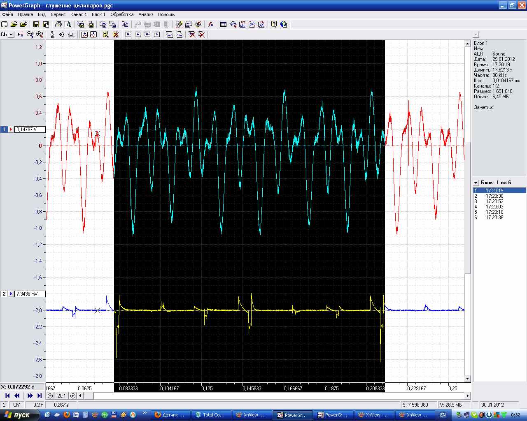This screenshot has height=421, width=527.
Task: Open Print Preview with magnifier page icon
Action: point(68,24)
